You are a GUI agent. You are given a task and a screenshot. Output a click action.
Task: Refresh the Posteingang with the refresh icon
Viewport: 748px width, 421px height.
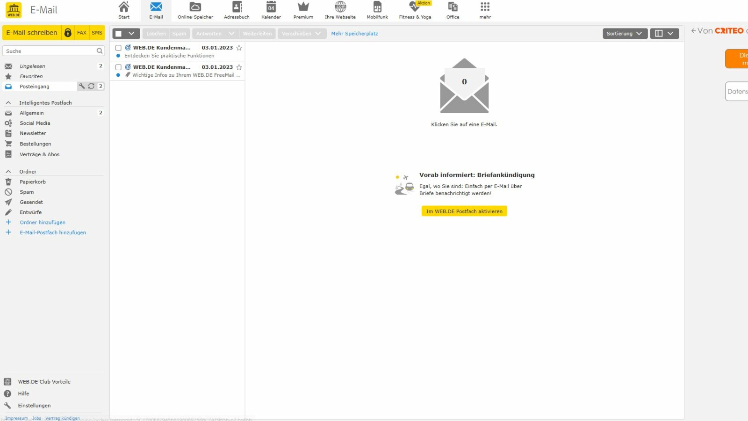91,86
